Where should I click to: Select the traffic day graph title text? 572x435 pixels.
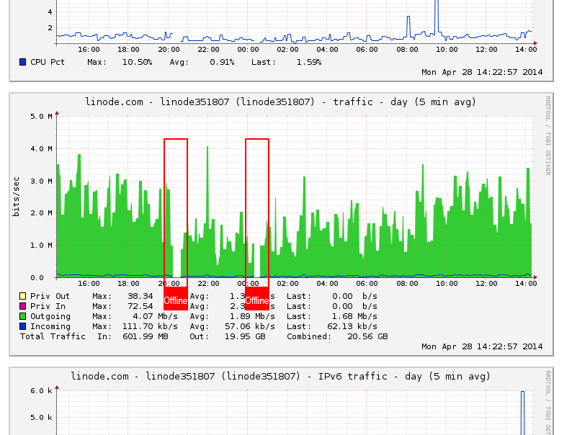(x=280, y=102)
